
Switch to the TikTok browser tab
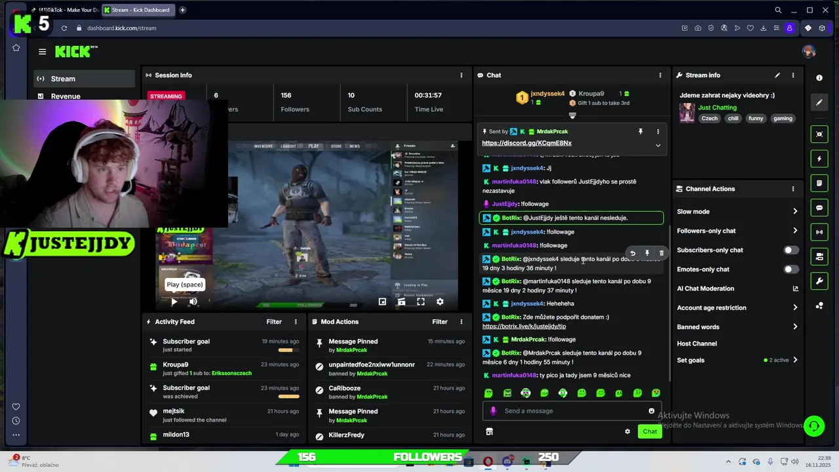click(64, 10)
